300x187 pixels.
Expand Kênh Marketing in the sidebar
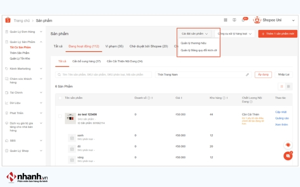[24, 68]
